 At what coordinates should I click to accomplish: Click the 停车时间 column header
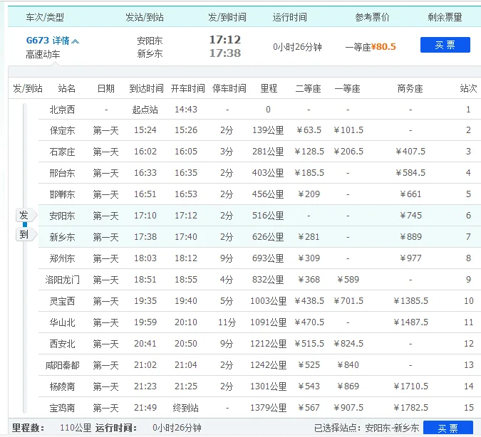(229, 88)
